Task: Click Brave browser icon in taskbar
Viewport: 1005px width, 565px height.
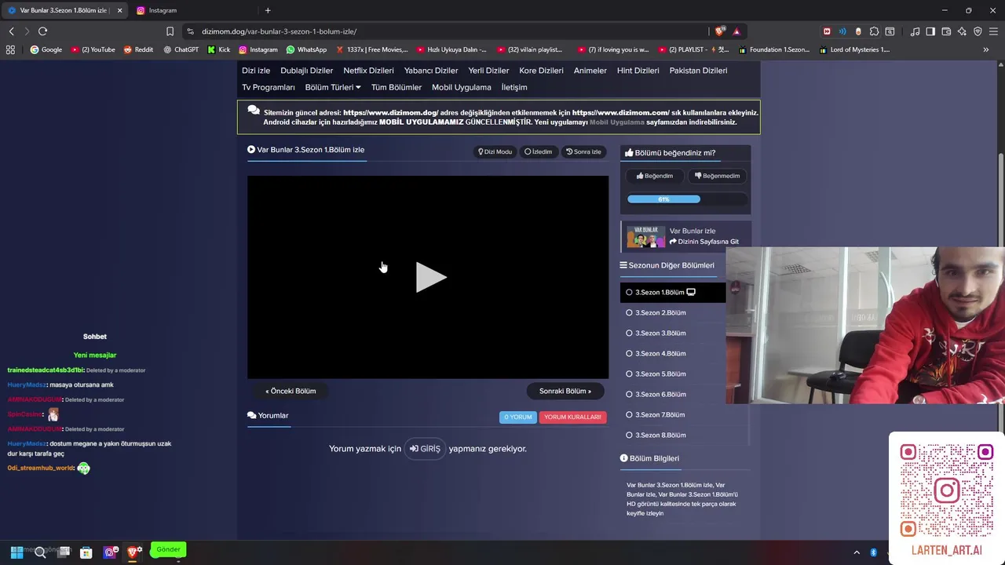Action: click(133, 552)
